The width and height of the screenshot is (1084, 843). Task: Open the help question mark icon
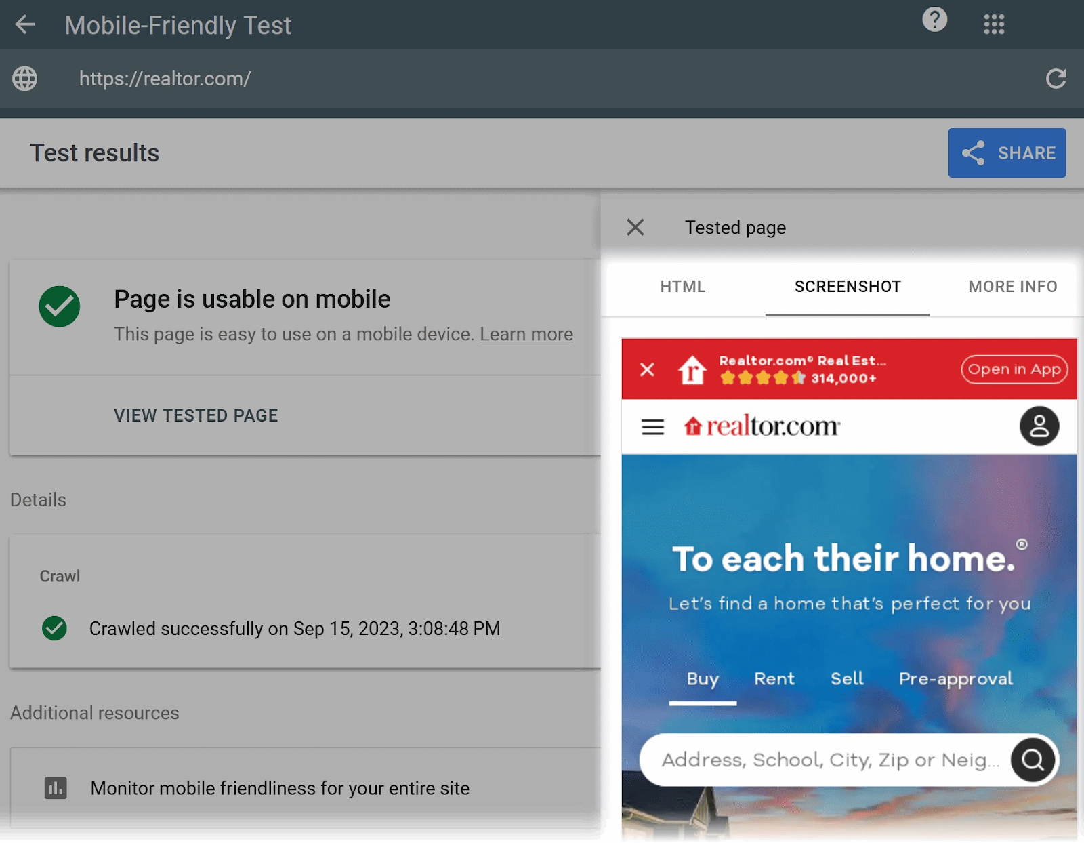point(934,21)
